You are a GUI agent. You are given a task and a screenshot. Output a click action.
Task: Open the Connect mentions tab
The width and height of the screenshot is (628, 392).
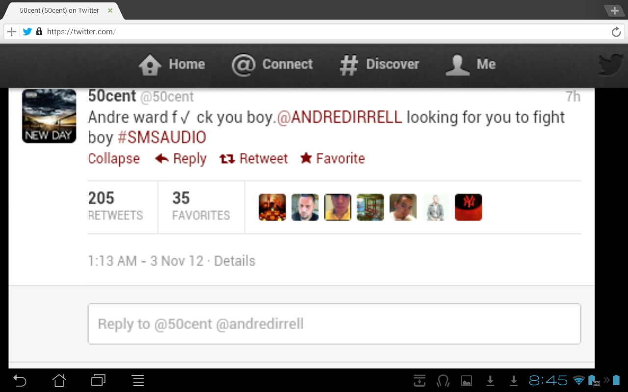coord(272,65)
